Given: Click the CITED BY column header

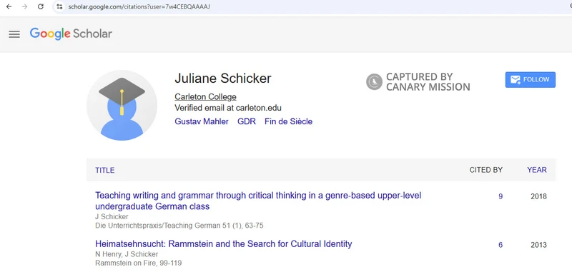Looking at the screenshot, I should (x=486, y=170).
